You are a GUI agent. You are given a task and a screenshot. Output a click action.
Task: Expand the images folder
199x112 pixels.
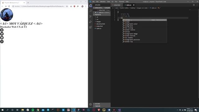(x=102, y=21)
